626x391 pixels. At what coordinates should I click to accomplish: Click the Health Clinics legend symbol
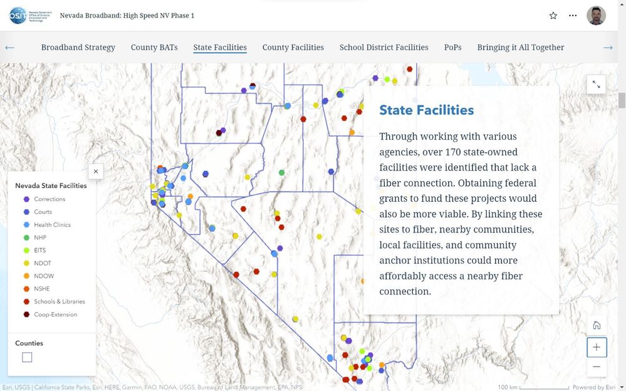[x=26, y=225]
